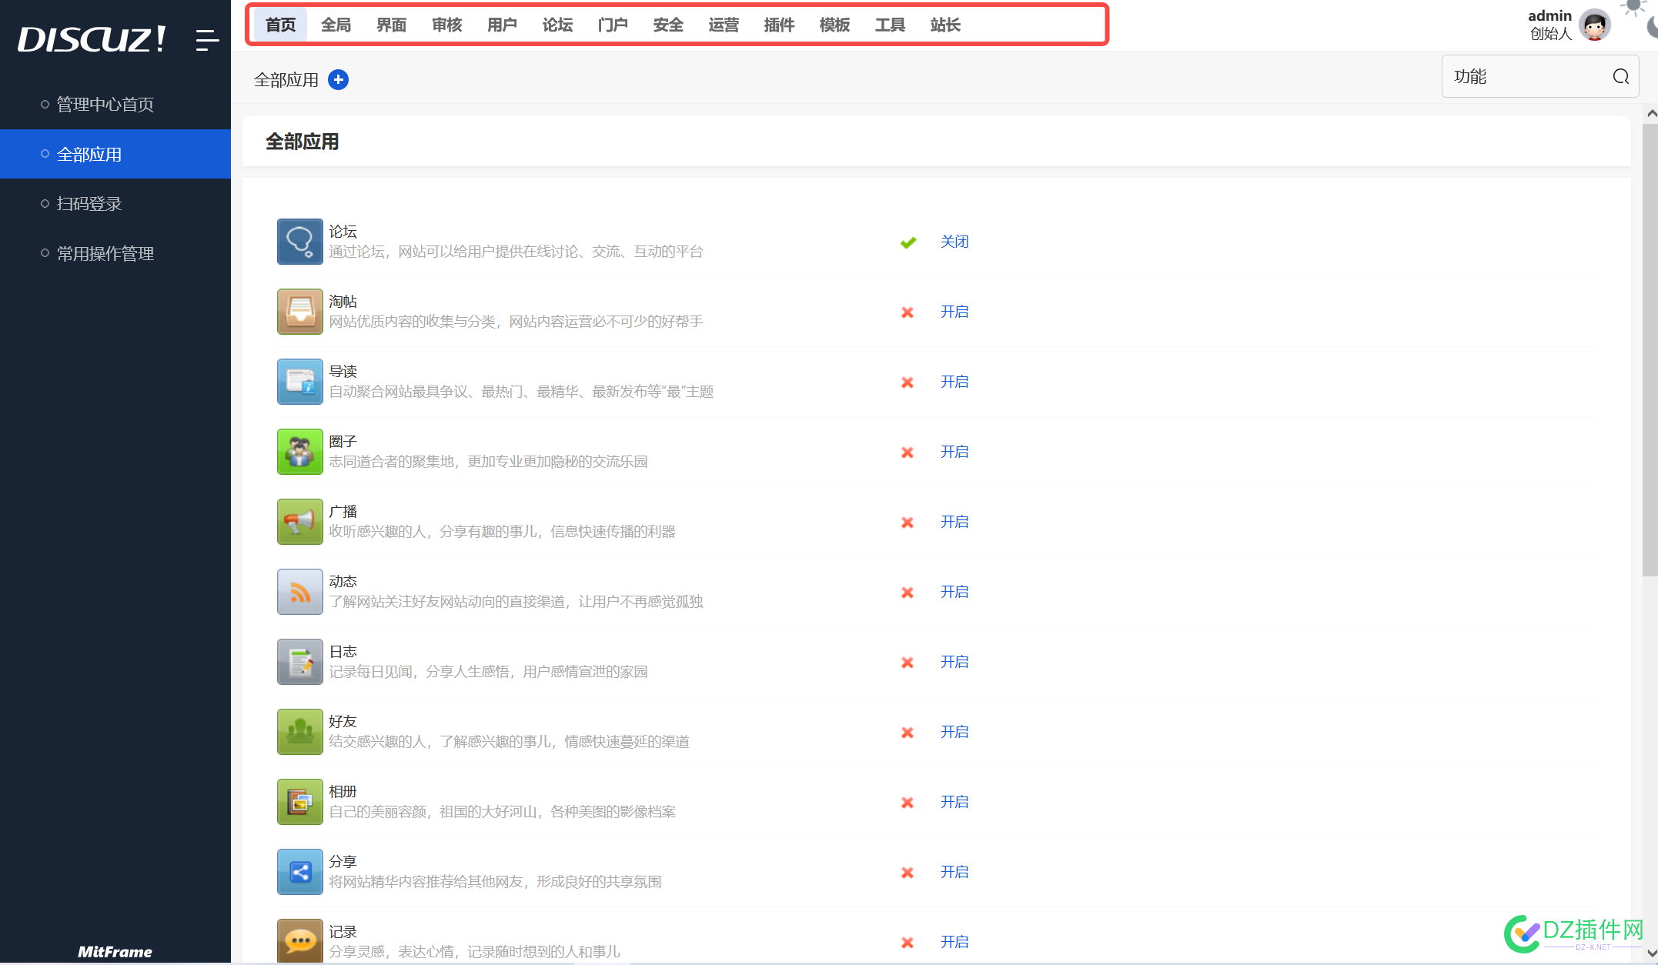The height and width of the screenshot is (965, 1658).
Task: Click the red X status for 导读
Action: (x=908, y=382)
